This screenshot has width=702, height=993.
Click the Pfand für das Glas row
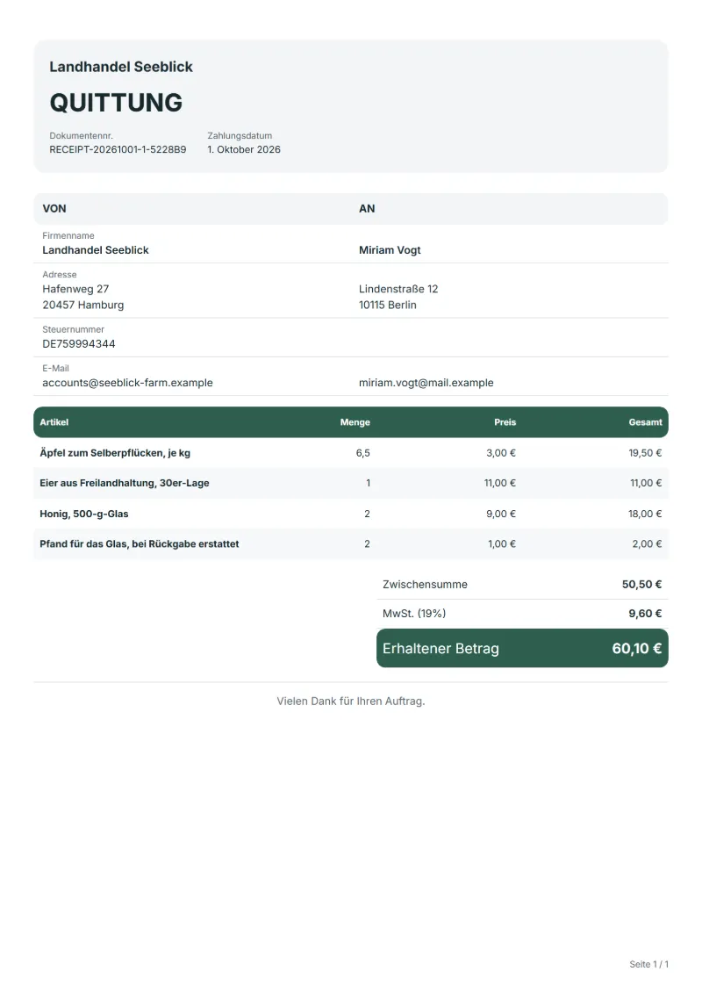[351, 544]
